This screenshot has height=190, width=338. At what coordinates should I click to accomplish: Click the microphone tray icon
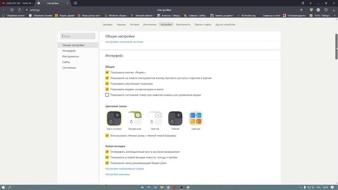click(305, 187)
